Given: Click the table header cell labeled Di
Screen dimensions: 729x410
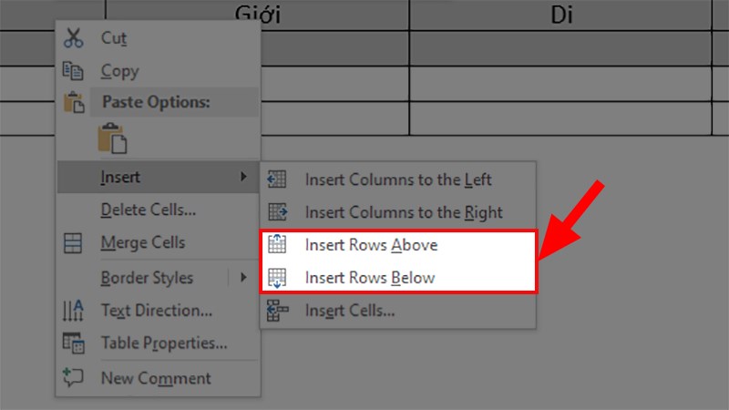Looking at the screenshot, I should (561, 15).
